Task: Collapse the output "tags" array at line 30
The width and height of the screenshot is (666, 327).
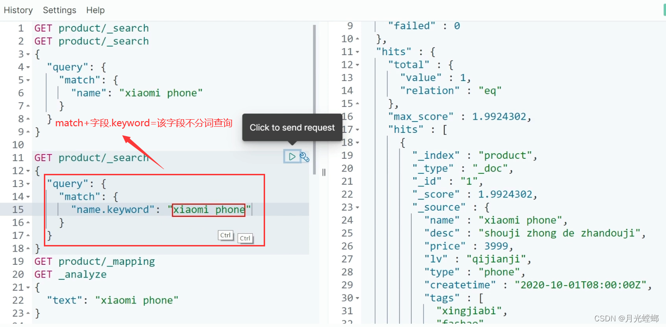Action: click(x=357, y=298)
